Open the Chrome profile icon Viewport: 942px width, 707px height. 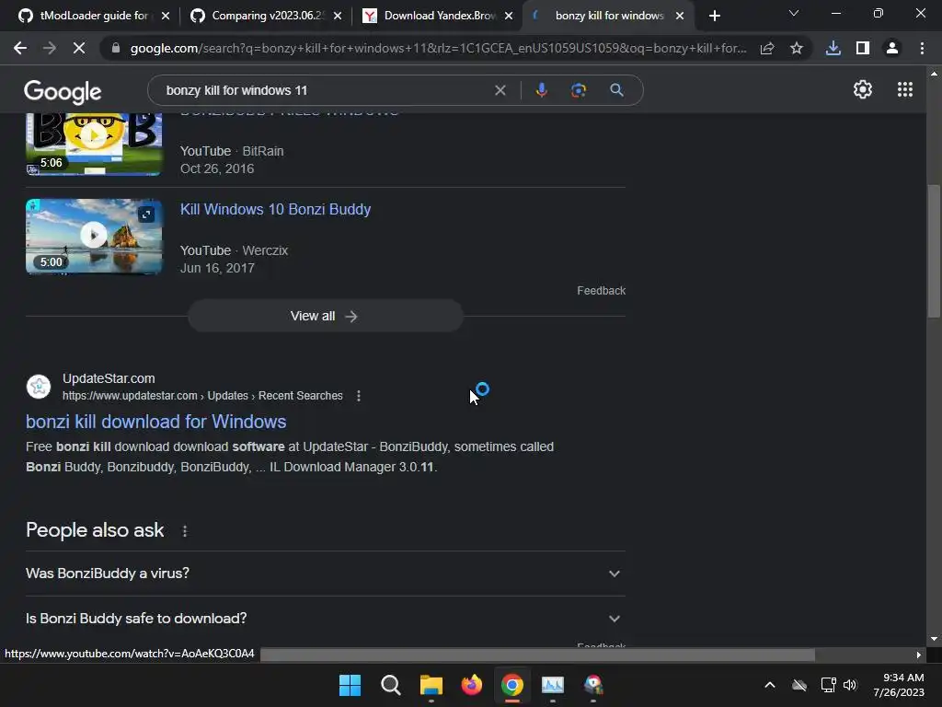pos(892,48)
